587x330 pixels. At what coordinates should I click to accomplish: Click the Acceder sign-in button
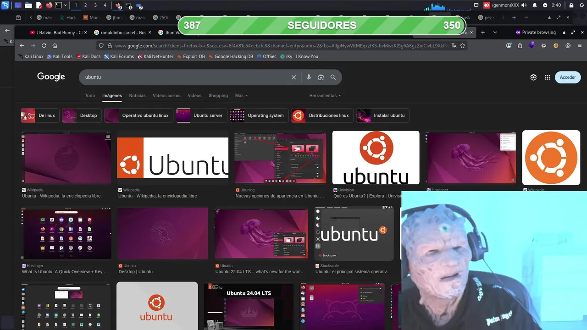tap(568, 77)
